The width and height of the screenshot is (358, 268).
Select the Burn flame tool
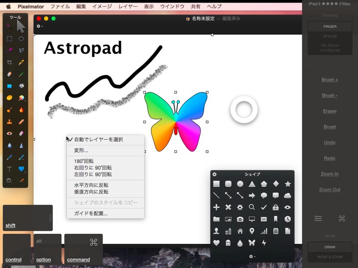[21, 110]
